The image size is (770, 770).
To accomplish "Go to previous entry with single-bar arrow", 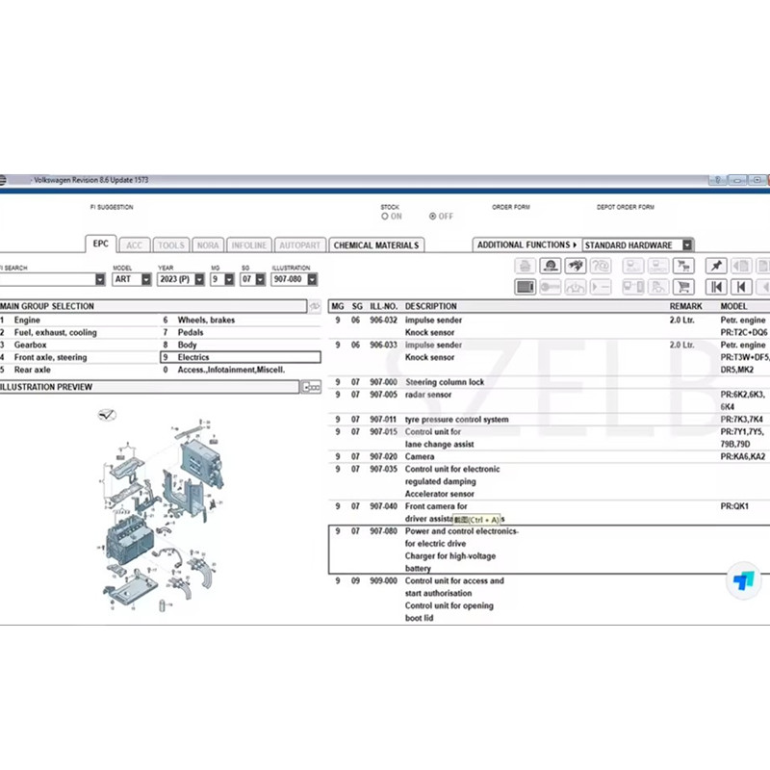I will click(741, 287).
